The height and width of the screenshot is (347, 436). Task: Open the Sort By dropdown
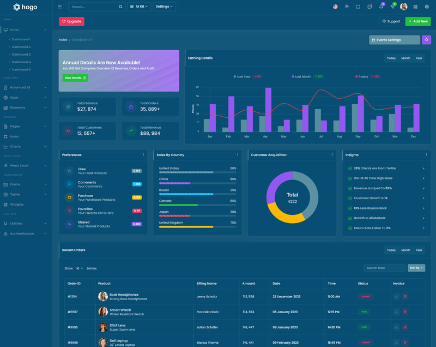(416, 268)
